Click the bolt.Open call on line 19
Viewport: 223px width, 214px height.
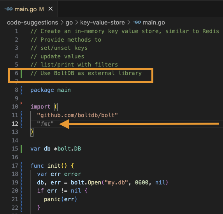[x=119, y=182]
